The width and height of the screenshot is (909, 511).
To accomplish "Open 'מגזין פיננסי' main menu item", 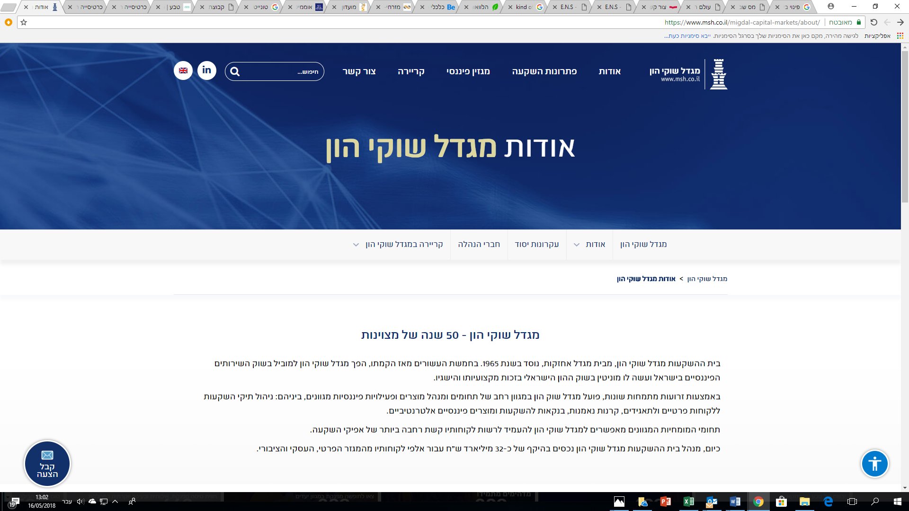I will (468, 71).
